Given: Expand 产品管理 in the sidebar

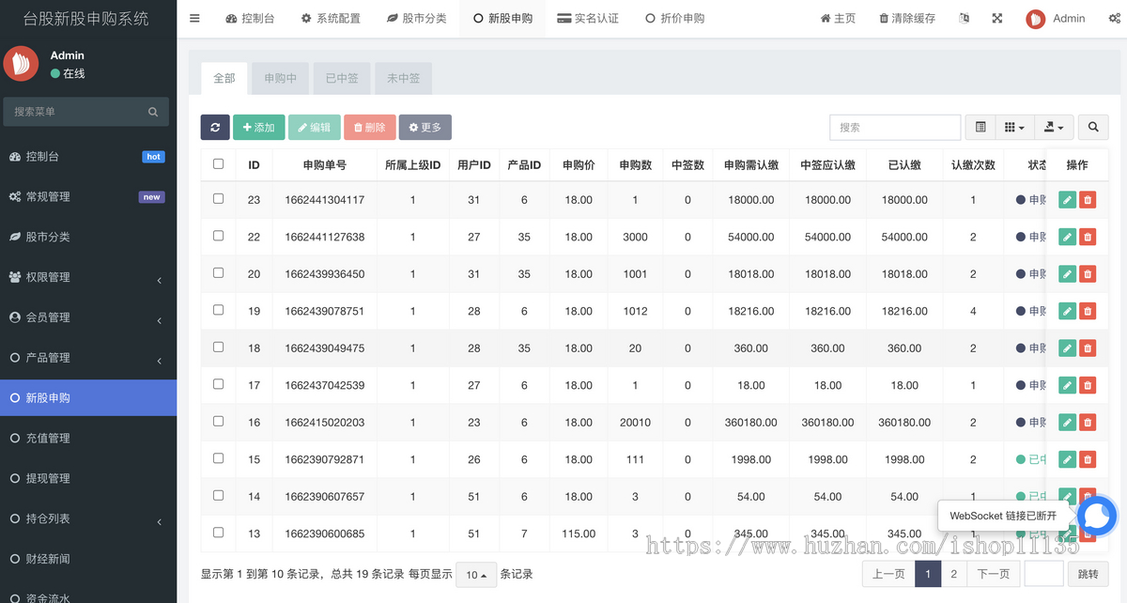Looking at the screenshot, I should 88,358.
